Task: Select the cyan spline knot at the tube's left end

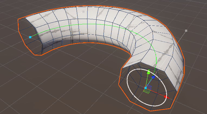Action: (x=30, y=37)
